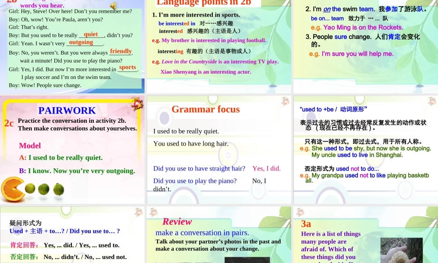Select the 3a slide thumbnail
The image size is (438, 263).
tap(366, 235)
